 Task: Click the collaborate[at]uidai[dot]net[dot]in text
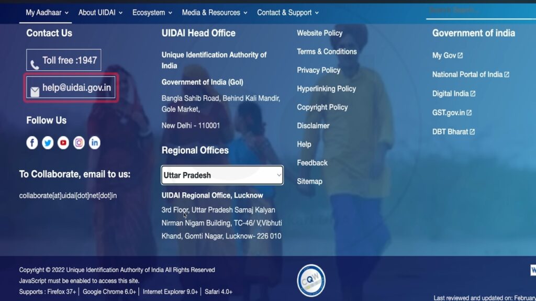(68, 196)
